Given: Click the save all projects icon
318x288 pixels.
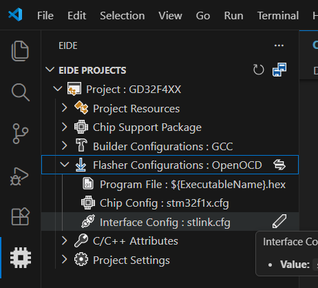Looking at the screenshot, I should click(x=279, y=70).
